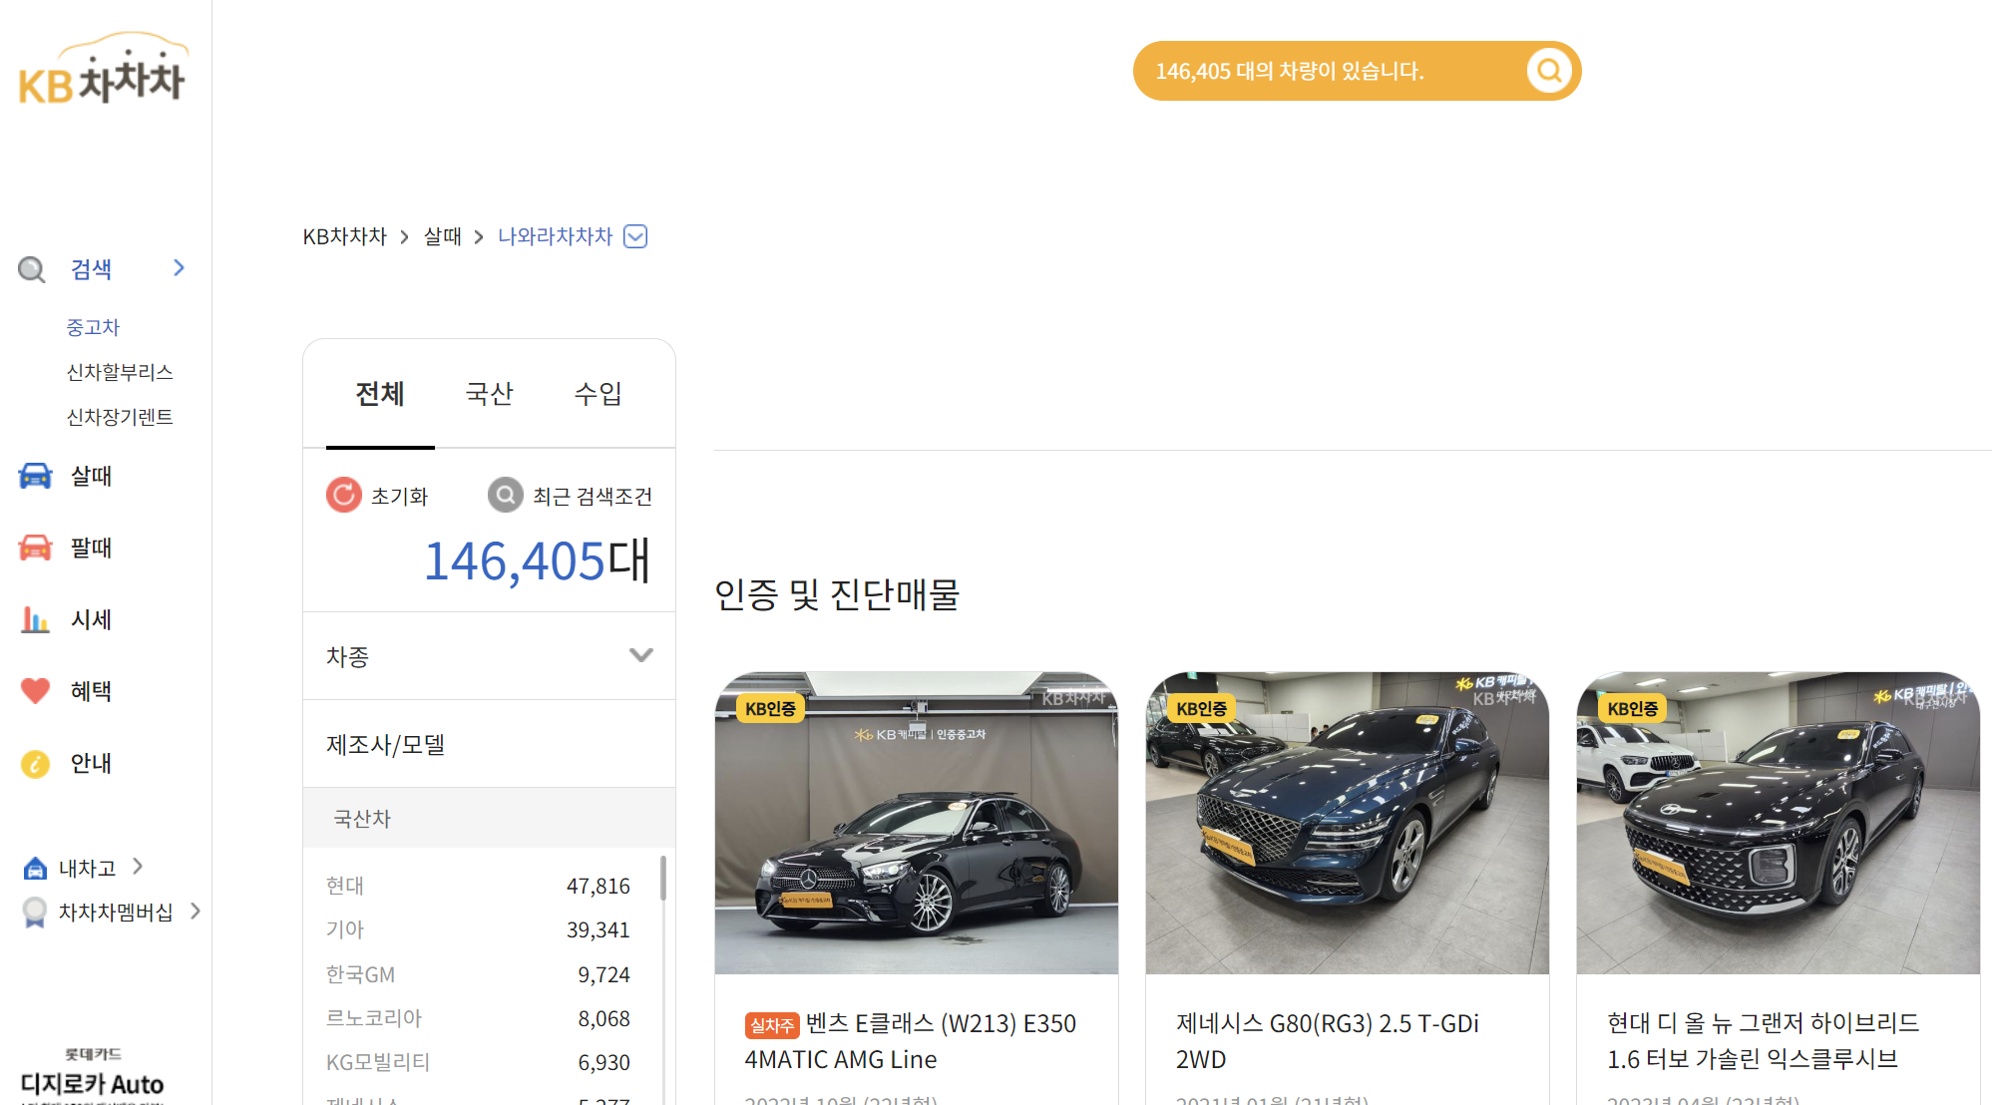This screenshot has height=1105, width=1992.
Task: Click the orange search magnifier button
Action: pos(1549,71)
